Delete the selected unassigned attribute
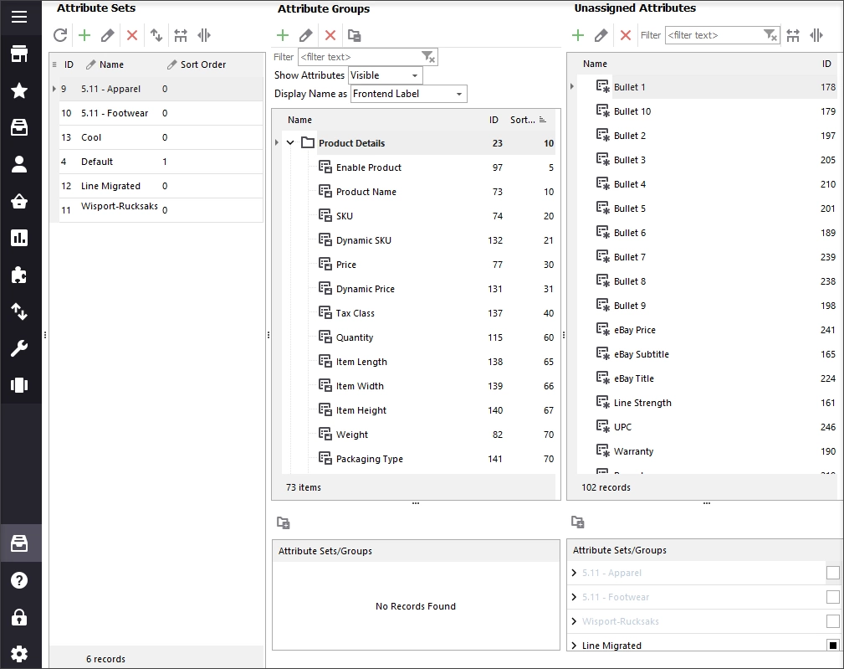Screen dimensions: 844x669 pyautogui.click(x=626, y=35)
